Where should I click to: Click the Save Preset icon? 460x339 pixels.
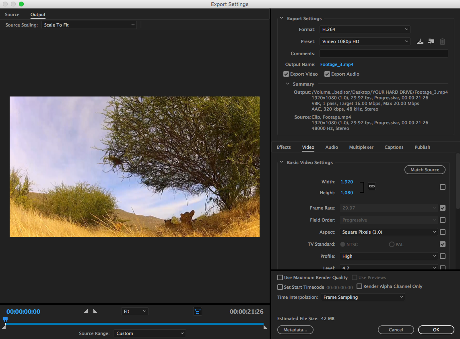click(420, 41)
